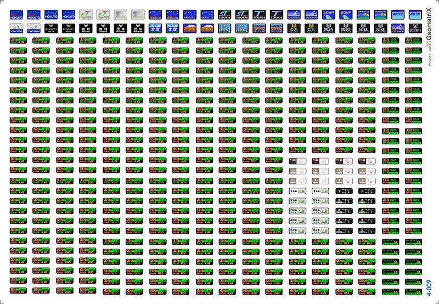439x304 pixels.
Task: Click the leftmost black car-number 5 sticker with blue tag
Action: [x=343, y=230]
